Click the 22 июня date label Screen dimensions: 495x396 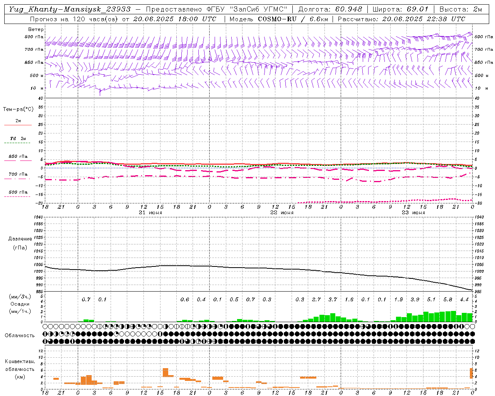(282, 213)
